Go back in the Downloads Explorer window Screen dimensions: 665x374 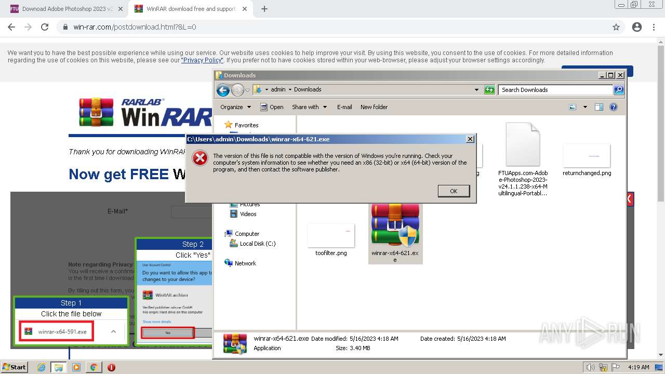point(223,90)
